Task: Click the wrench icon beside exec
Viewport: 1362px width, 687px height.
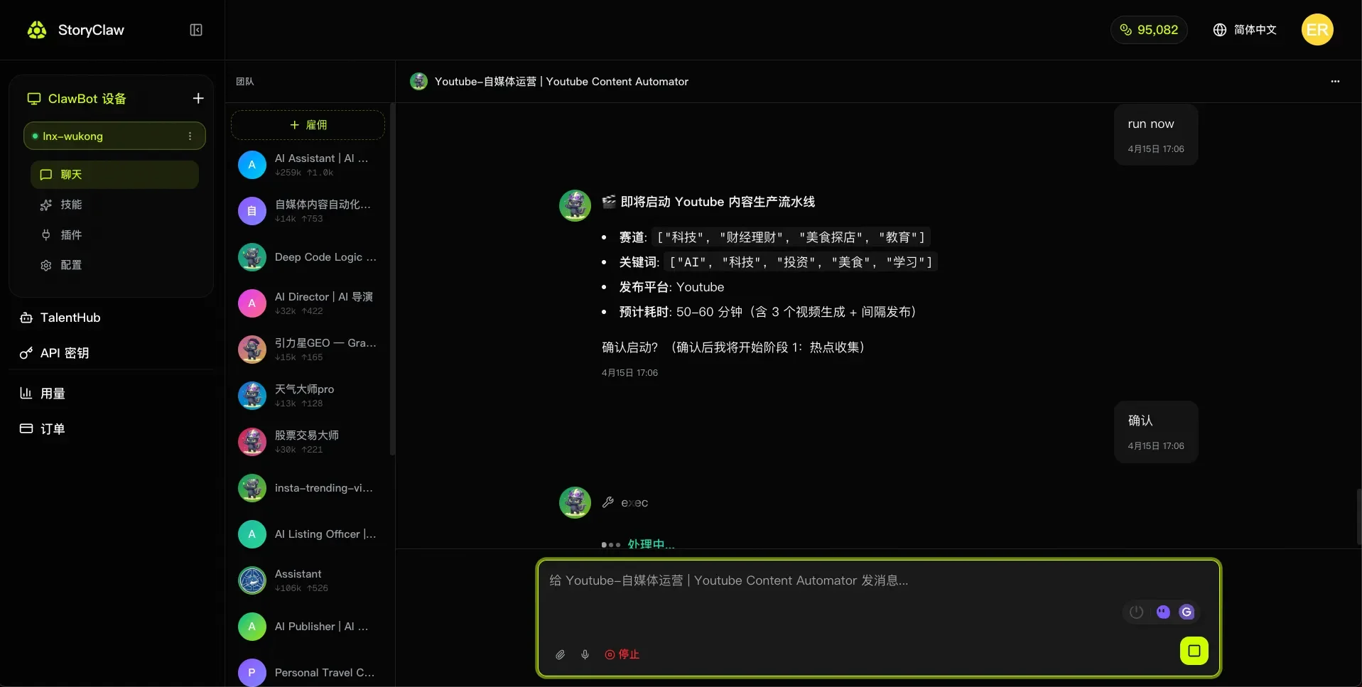Action: pyautogui.click(x=608, y=502)
